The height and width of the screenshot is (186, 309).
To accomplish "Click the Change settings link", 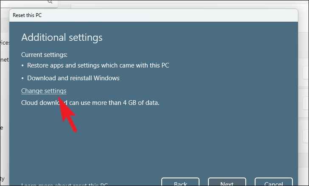I will (44, 91).
